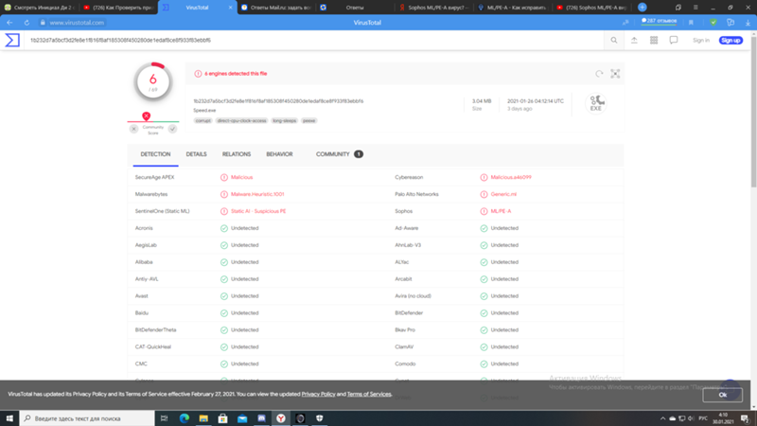
Task: Click the Static AI - Suspicious PE result
Action: [258, 211]
